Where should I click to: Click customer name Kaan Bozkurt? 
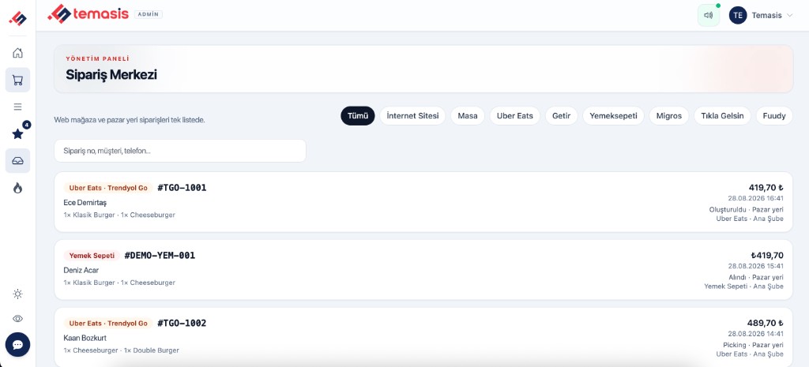tap(85, 338)
